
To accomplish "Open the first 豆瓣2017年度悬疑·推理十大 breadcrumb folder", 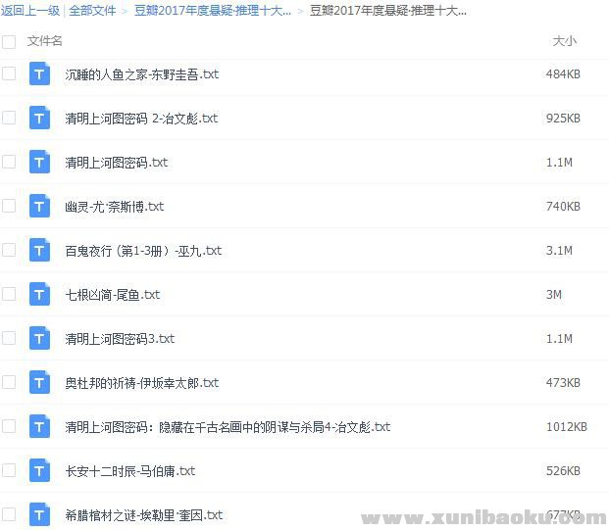I will 212,11.
